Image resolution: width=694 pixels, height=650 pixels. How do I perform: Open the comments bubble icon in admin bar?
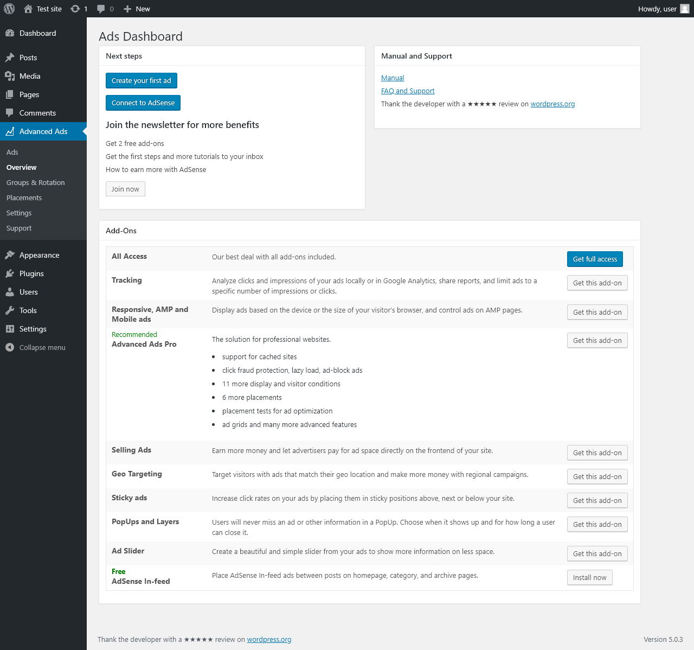coord(101,9)
